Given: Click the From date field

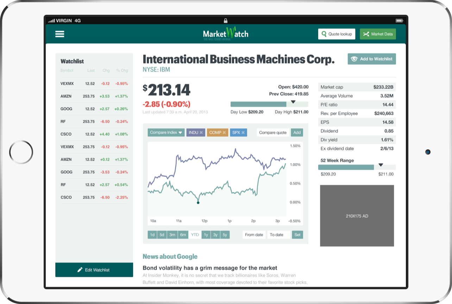Looking at the screenshot, I should point(254,235).
